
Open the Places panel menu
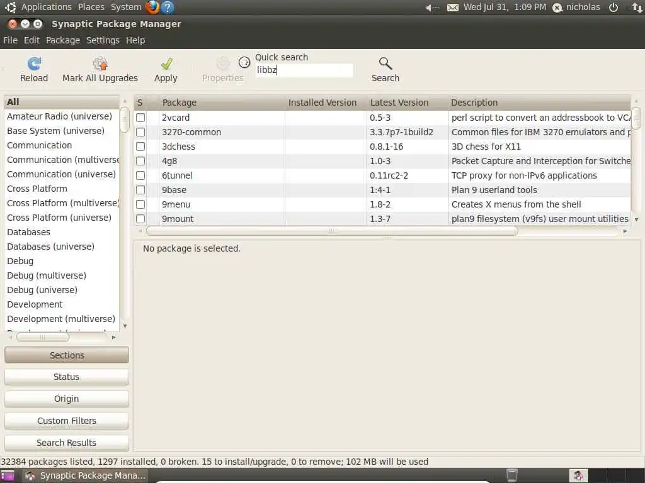(91, 7)
